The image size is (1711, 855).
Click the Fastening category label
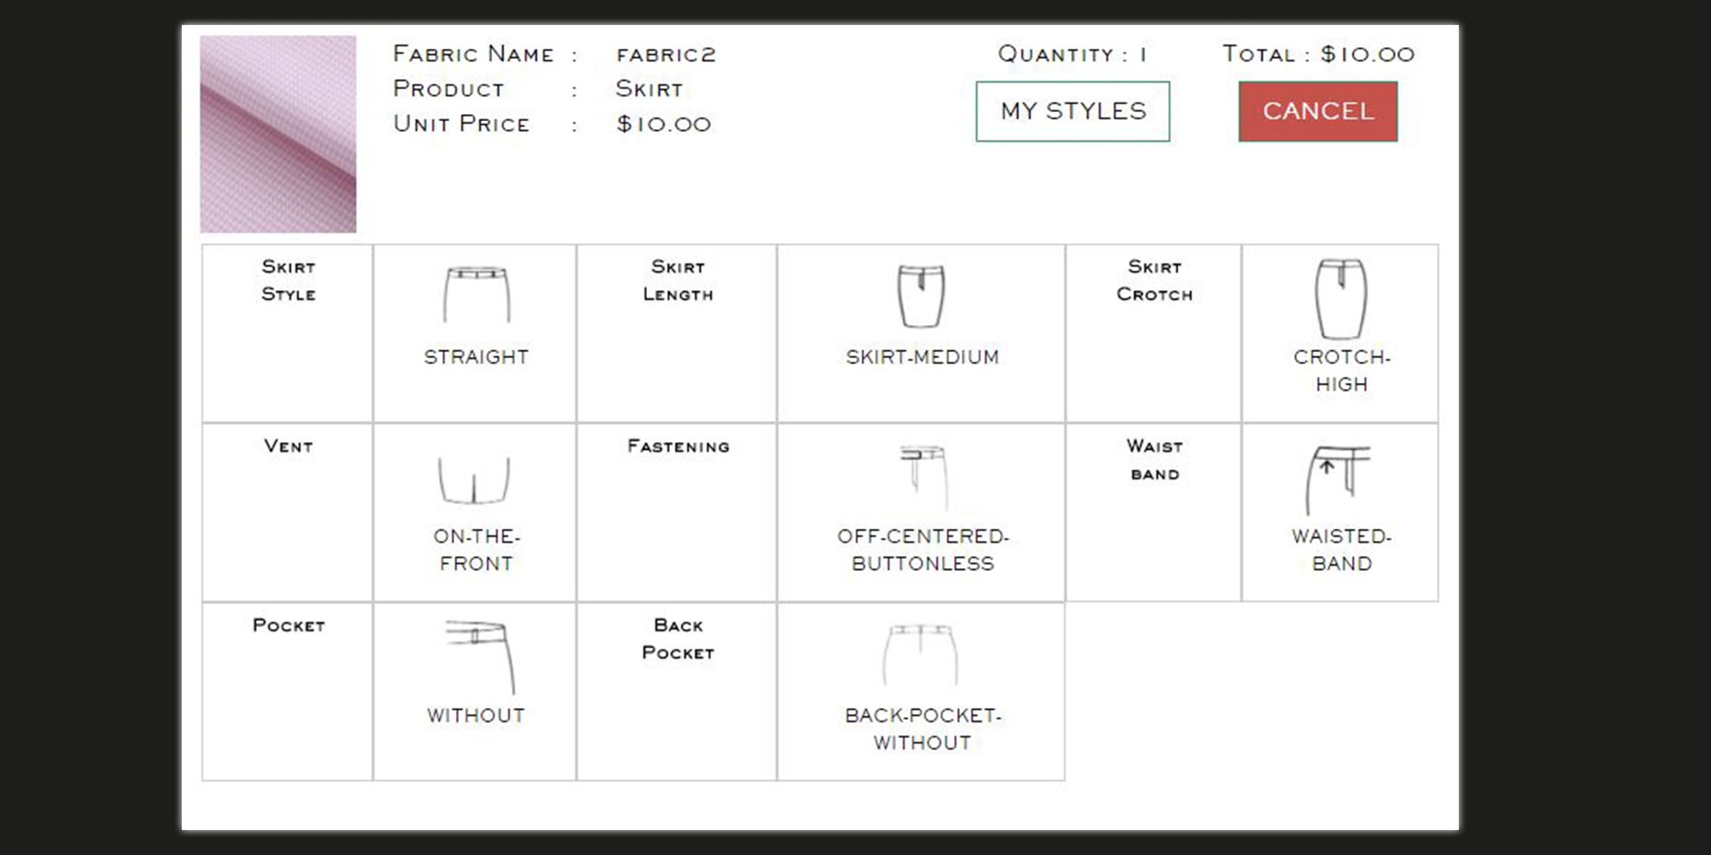pyautogui.click(x=678, y=446)
